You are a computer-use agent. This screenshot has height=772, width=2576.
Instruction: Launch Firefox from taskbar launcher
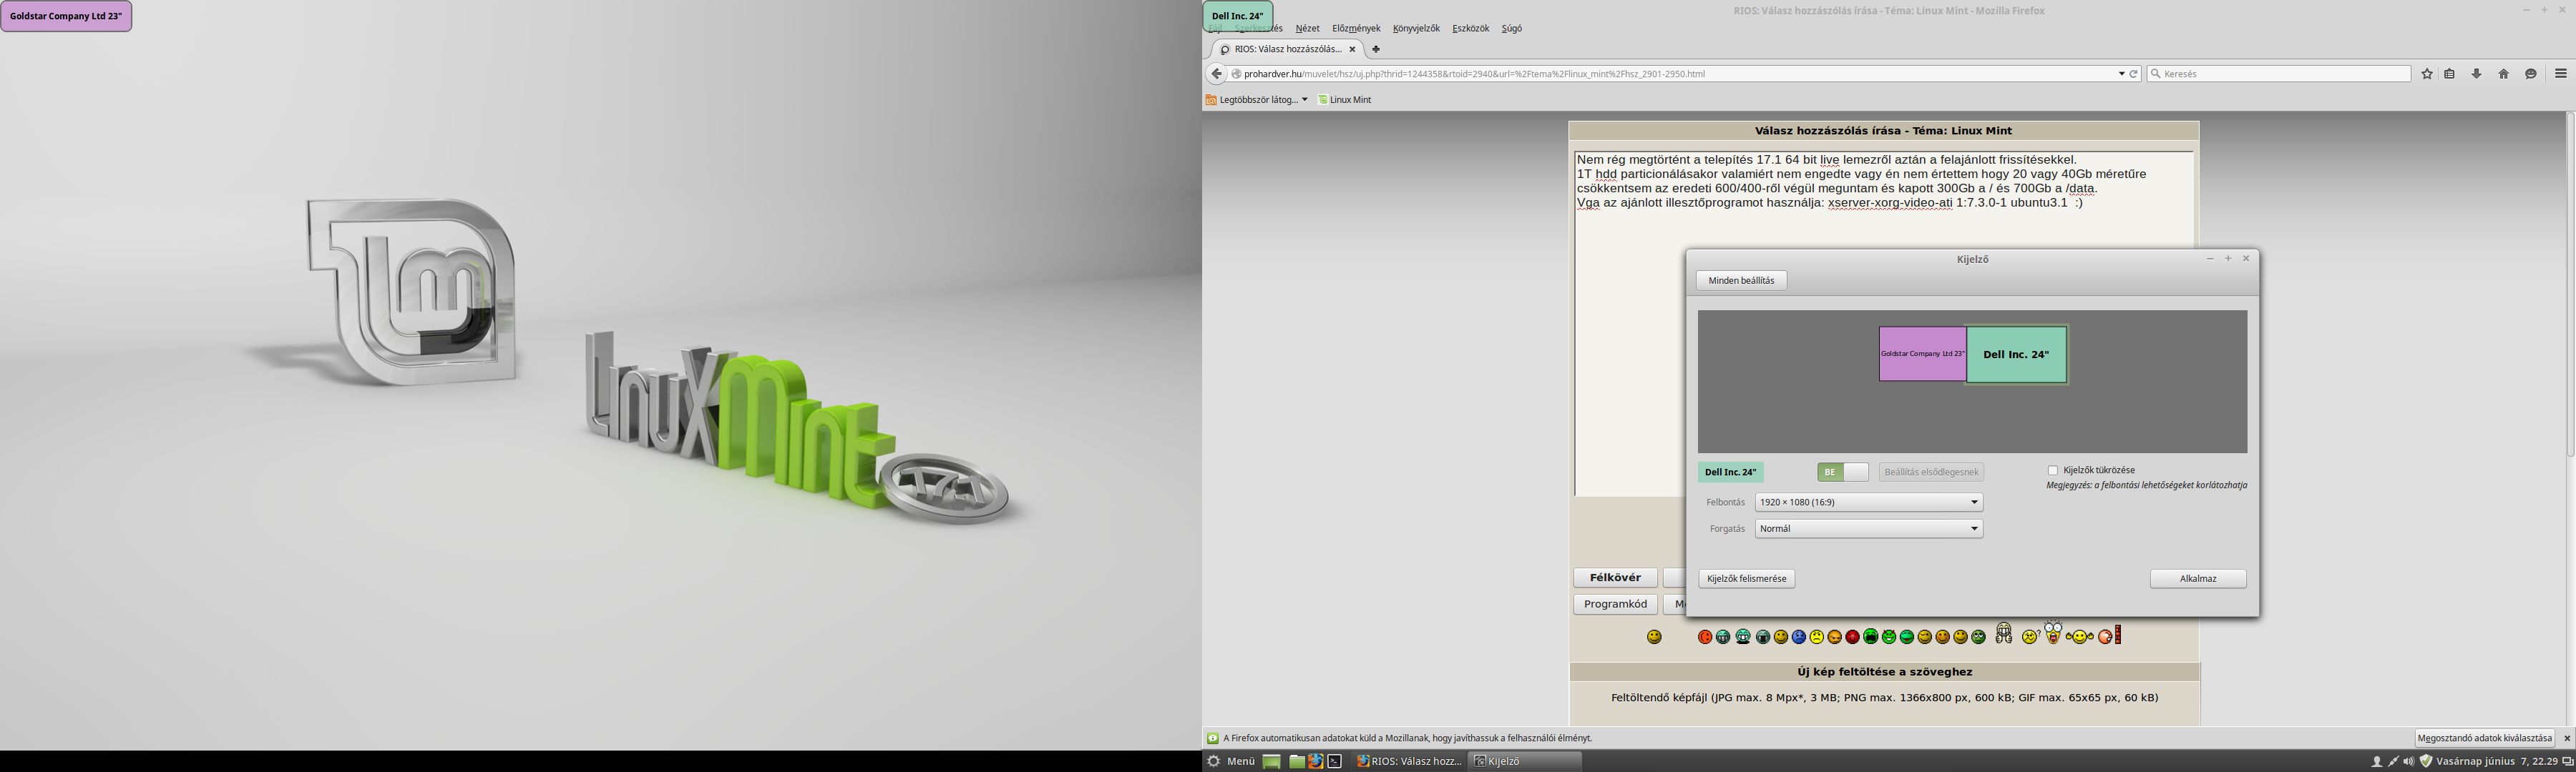(1316, 761)
